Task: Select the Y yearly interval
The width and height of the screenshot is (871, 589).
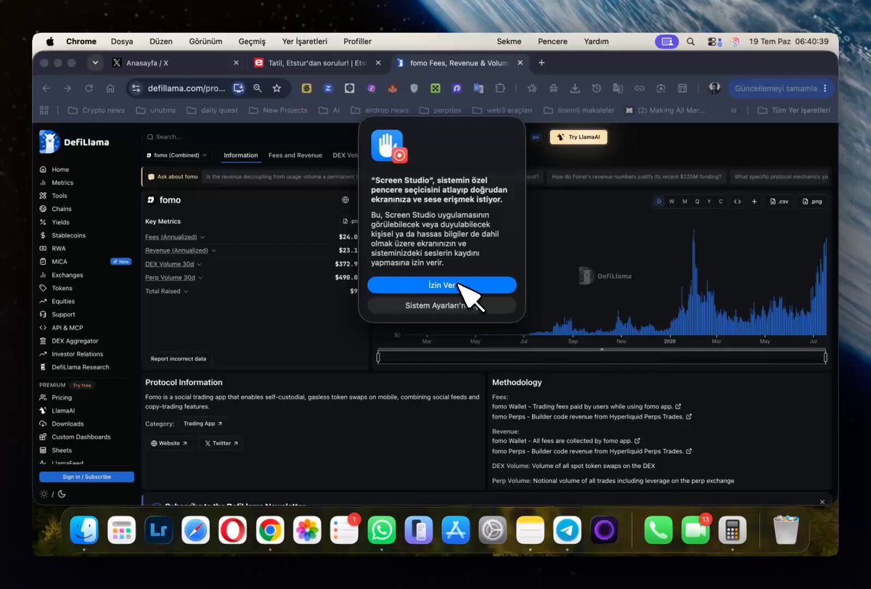Action: 709,201
